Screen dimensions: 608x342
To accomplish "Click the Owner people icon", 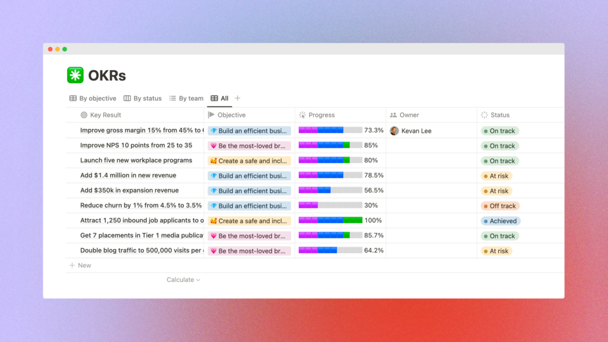I will [393, 115].
